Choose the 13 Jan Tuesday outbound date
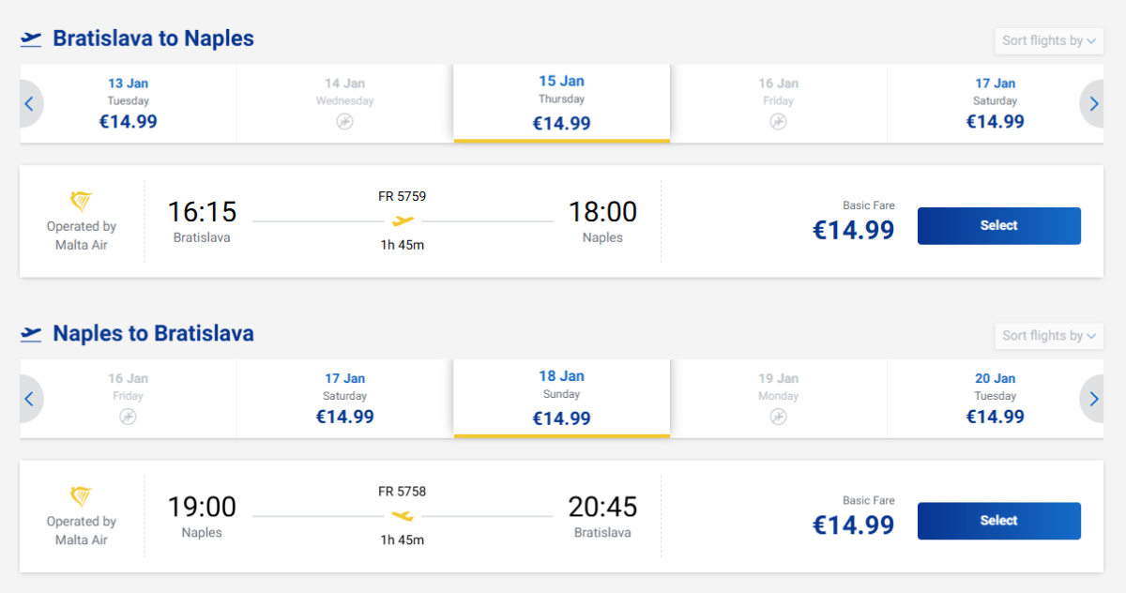The image size is (1126, 593). tap(129, 103)
